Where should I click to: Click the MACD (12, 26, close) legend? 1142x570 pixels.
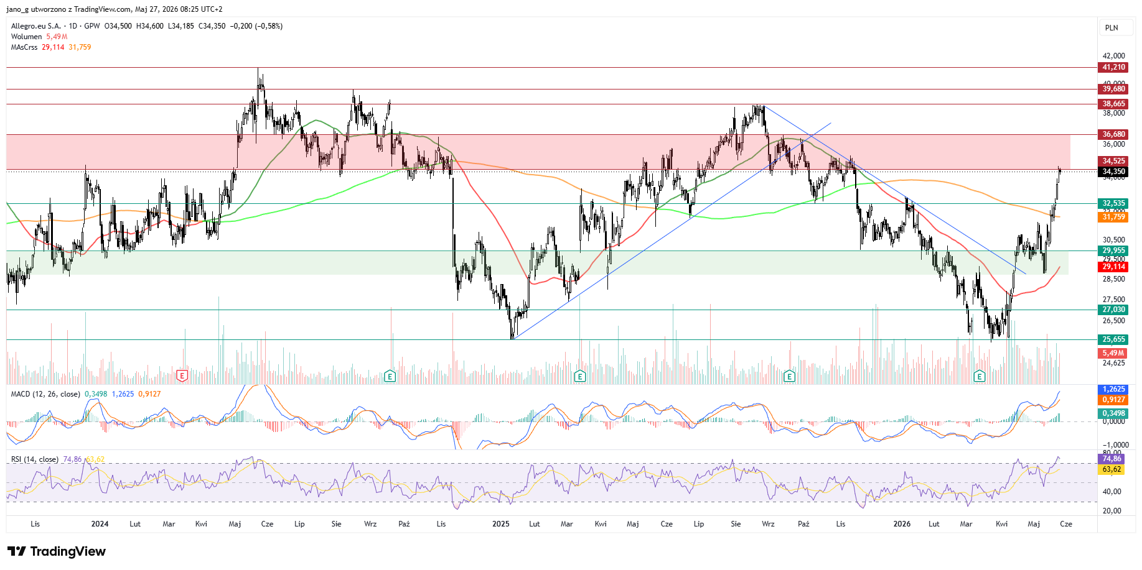coord(45,394)
